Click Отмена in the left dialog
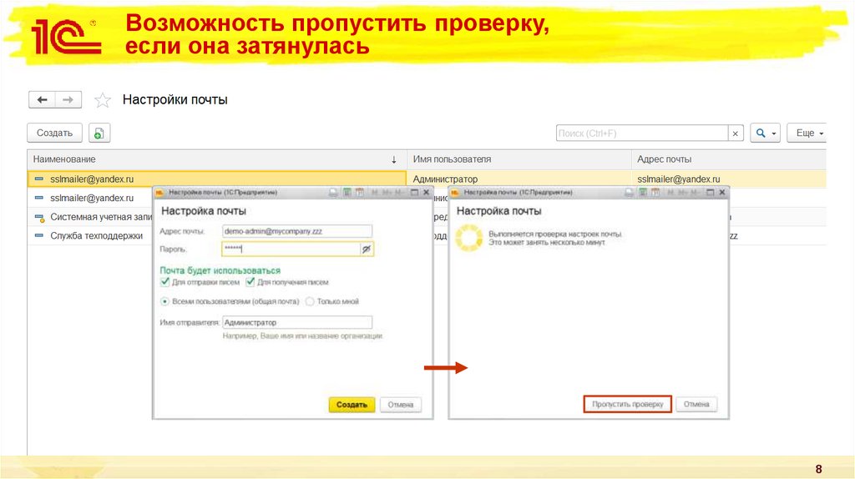Image resolution: width=855 pixels, height=479 pixels. click(x=401, y=405)
